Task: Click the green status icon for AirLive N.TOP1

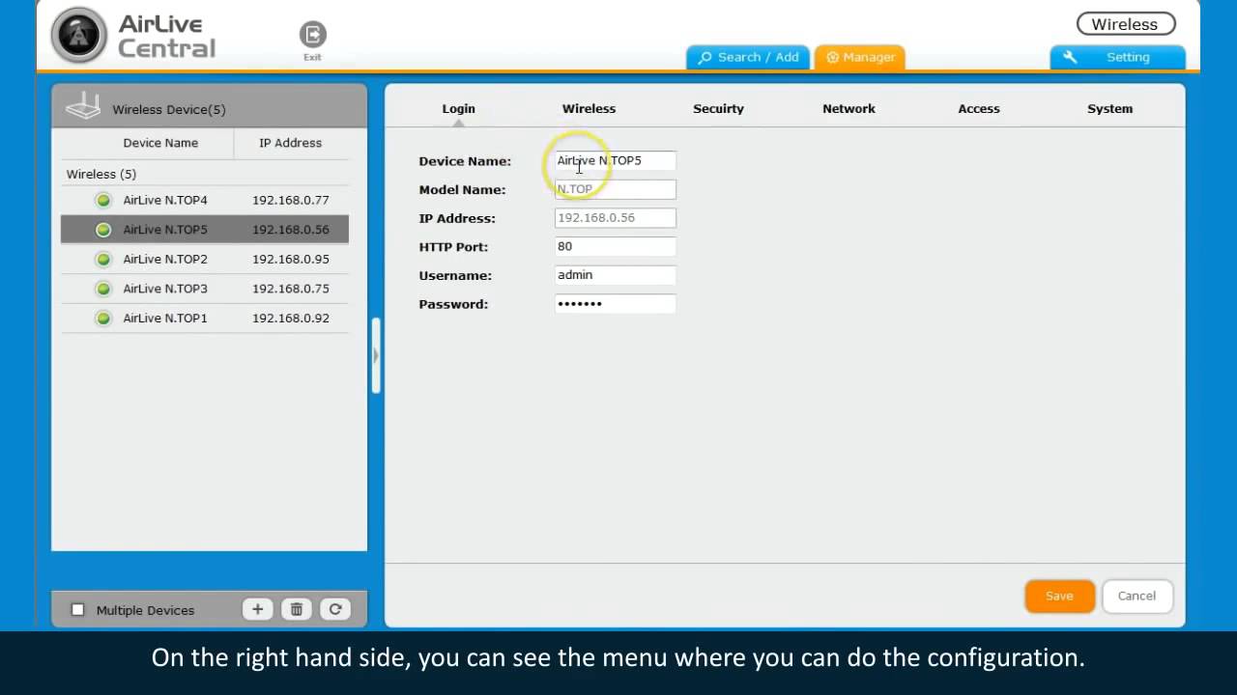Action: click(103, 319)
